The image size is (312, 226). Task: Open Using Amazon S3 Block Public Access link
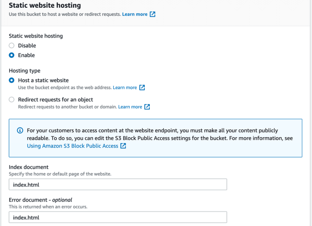point(73,146)
